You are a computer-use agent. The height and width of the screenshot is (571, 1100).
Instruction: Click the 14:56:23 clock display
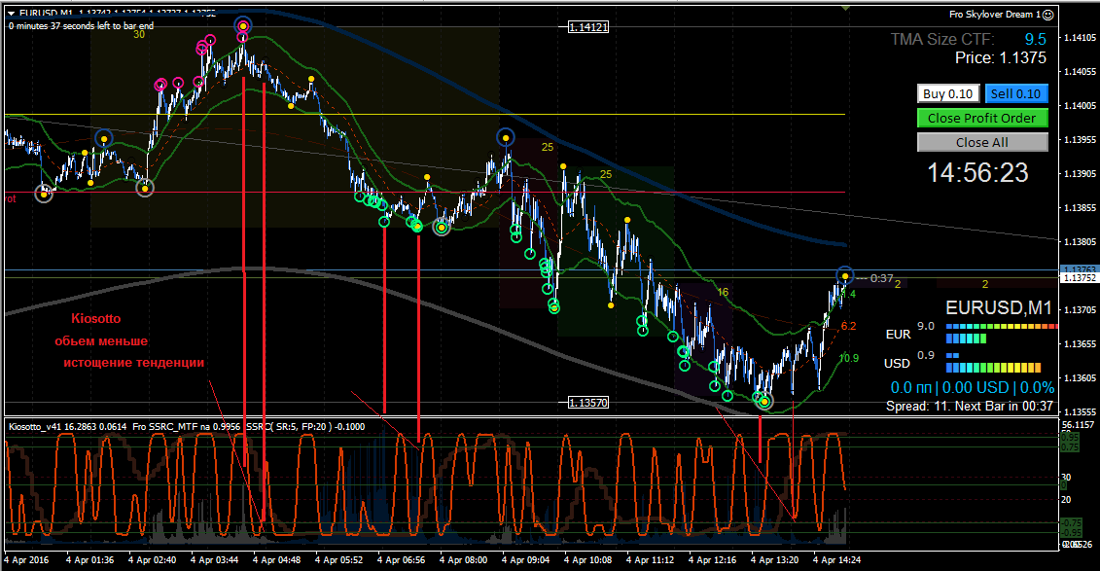tap(977, 172)
